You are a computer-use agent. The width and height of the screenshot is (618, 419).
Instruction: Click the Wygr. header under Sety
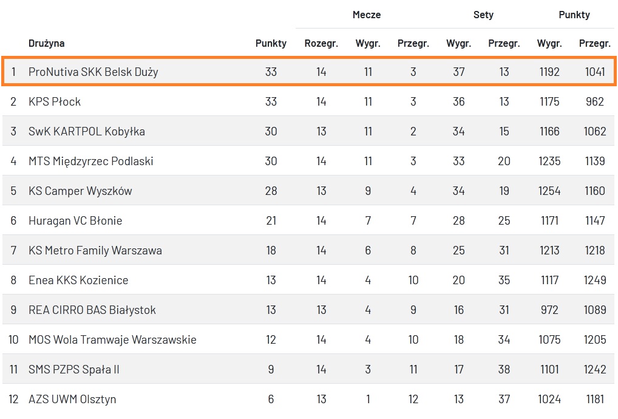(x=458, y=43)
